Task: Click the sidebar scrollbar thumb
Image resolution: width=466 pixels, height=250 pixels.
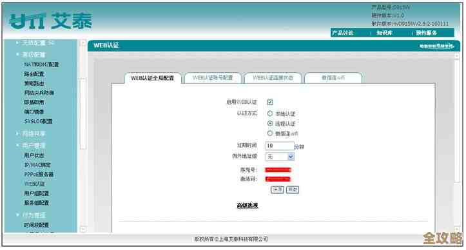Action: pyautogui.click(x=83, y=114)
